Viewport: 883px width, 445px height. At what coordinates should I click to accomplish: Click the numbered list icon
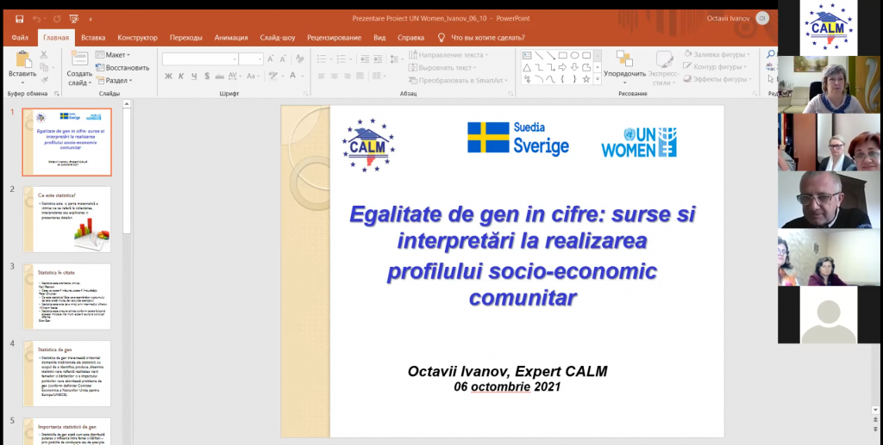[342, 59]
